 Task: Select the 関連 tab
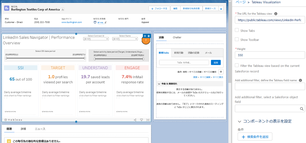[9, 129]
